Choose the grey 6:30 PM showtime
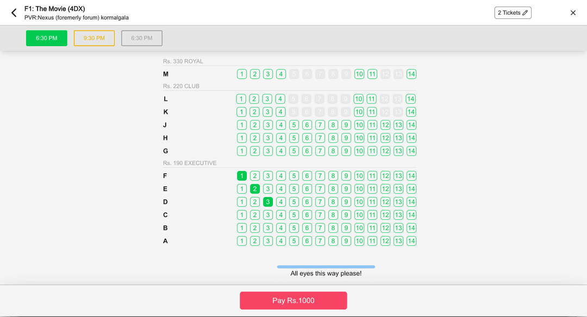Screen dimensions: 587x317 click(x=142, y=39)
